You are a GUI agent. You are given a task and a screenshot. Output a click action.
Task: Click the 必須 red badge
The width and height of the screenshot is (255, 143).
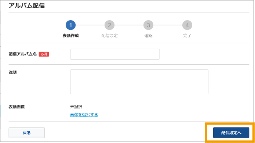[44, 54]
